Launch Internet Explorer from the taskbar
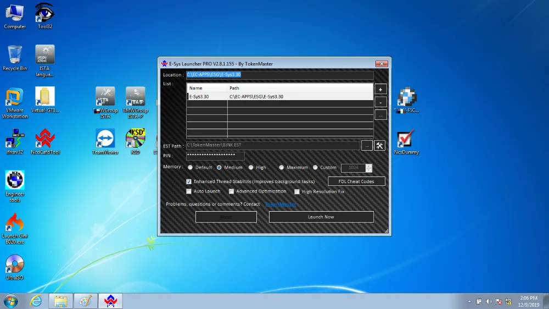Screen dimensions: 549x309 coord(36,301)
